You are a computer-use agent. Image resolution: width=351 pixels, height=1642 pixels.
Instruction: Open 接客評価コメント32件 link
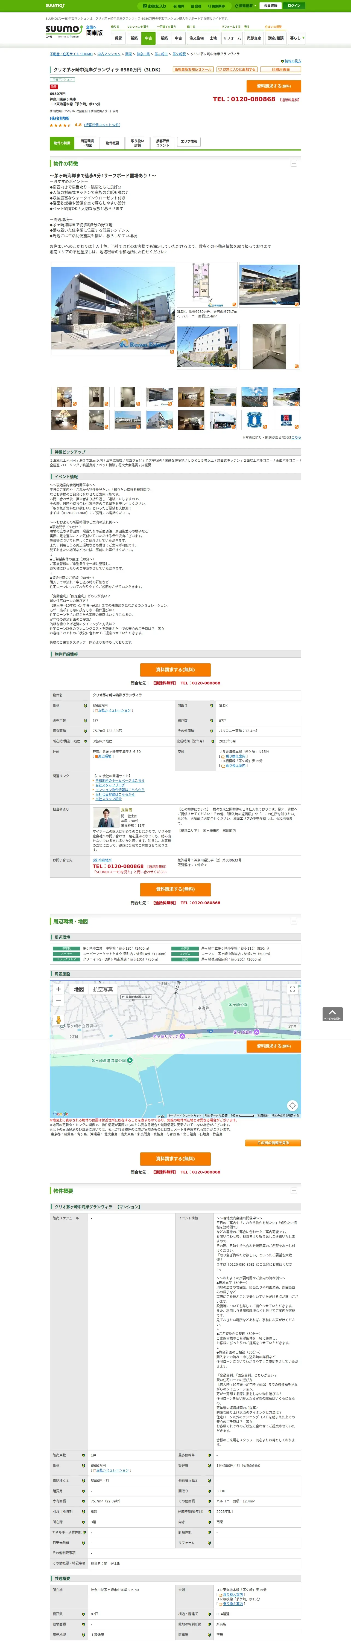click(102, 125)
